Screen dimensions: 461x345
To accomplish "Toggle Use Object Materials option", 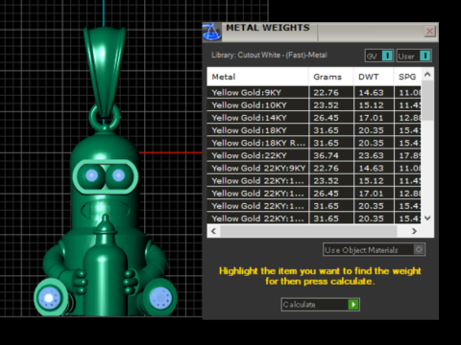I will [374, 250].
